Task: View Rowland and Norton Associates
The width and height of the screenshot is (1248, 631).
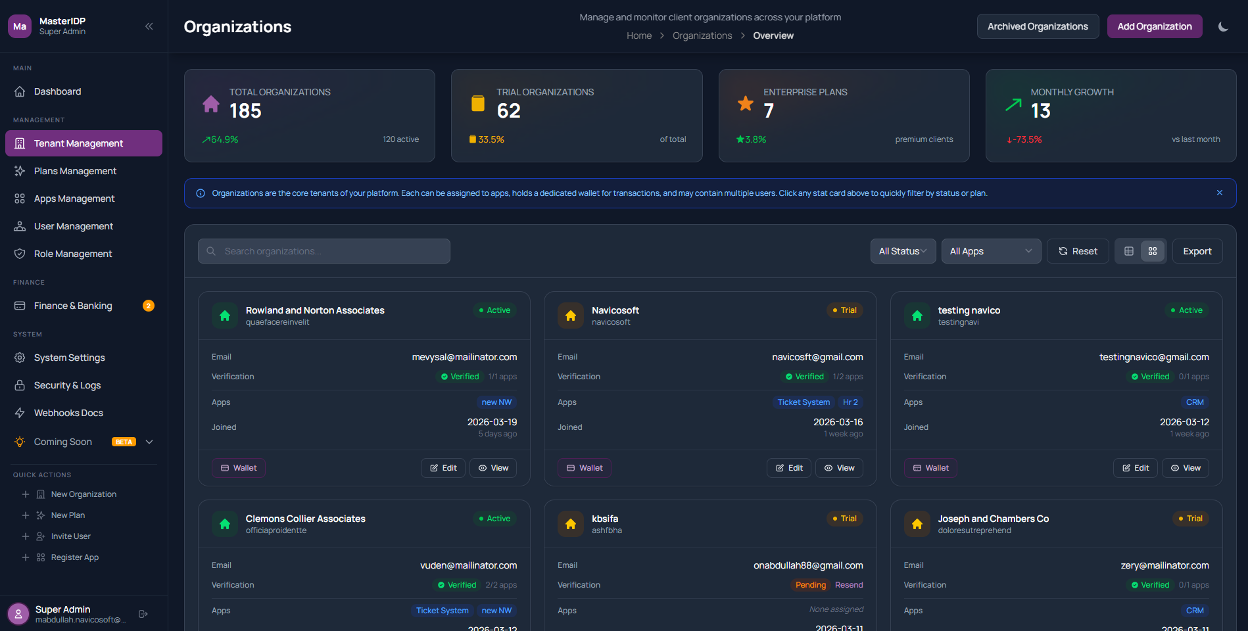Action: point(493,468)
